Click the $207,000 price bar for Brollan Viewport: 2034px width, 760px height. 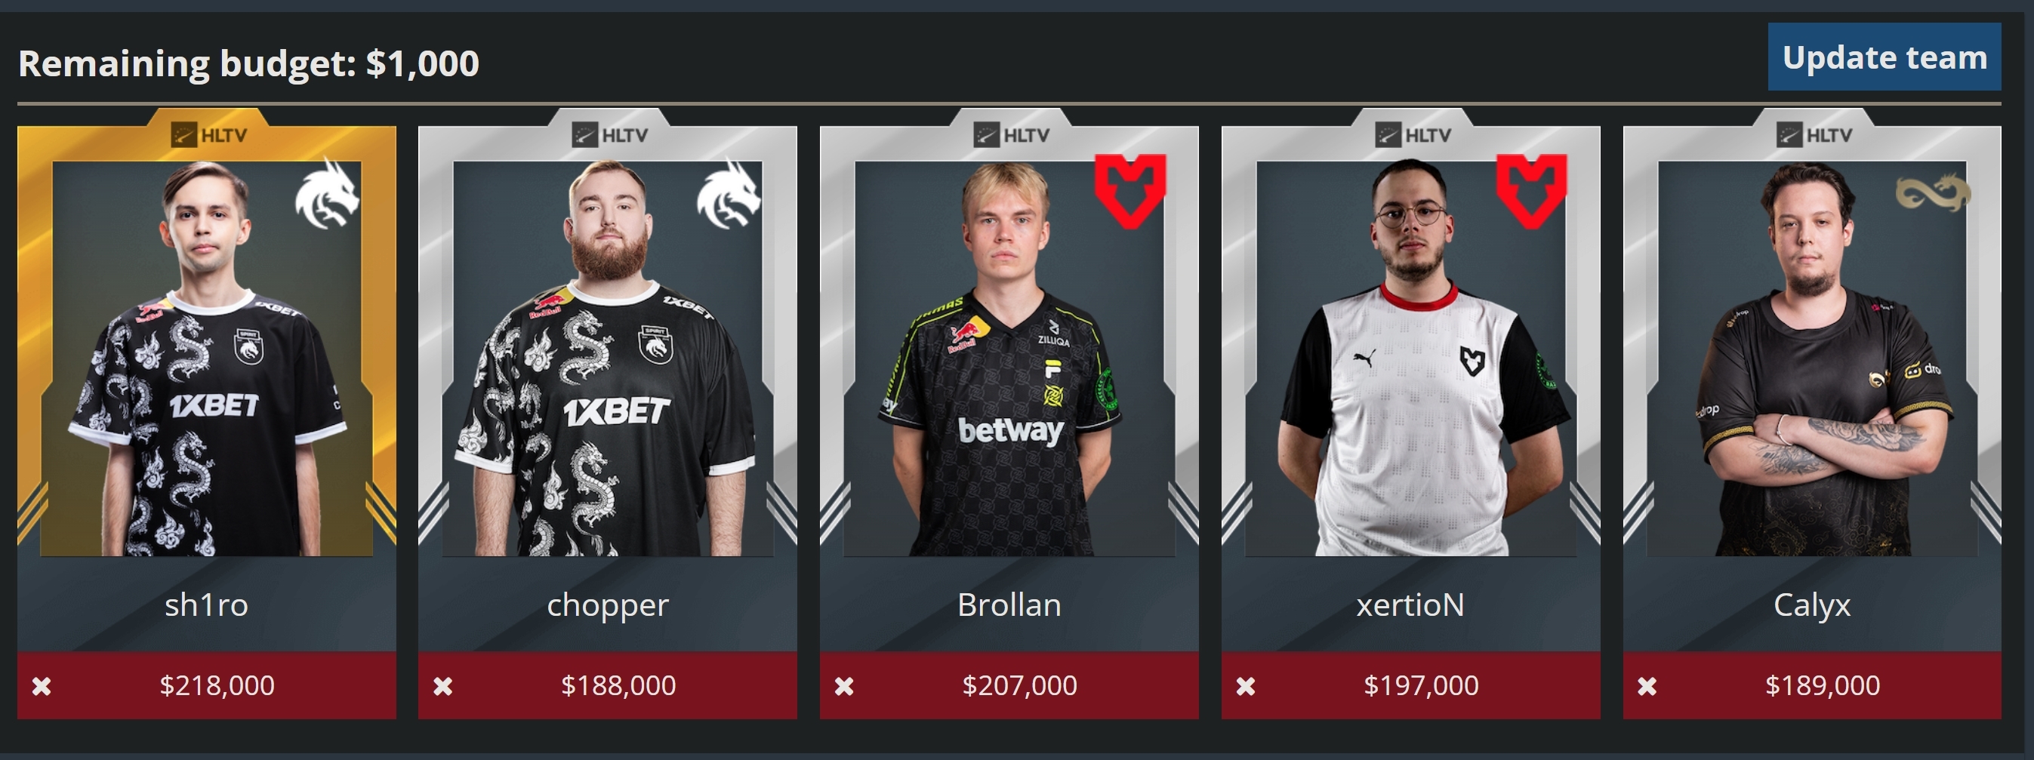[x=1009, y=685]
